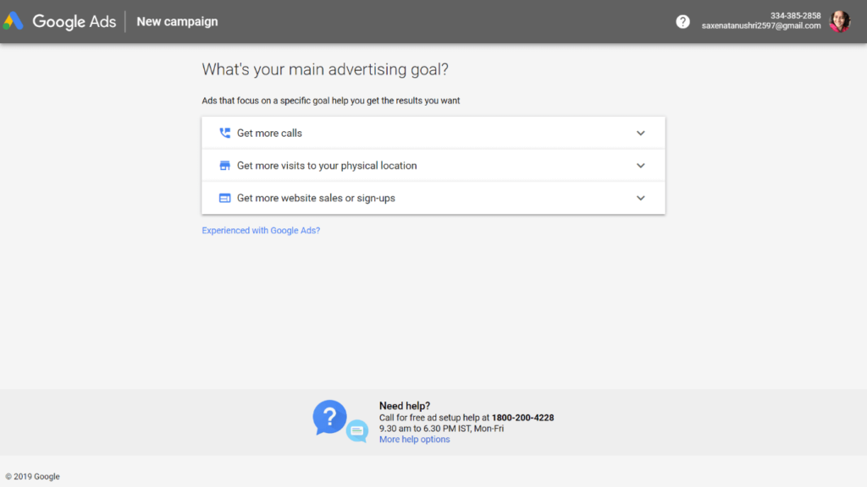Expand the website sales or sign-ups chevron
Image resolution: width=867 pixels, height=487 pixels.
click(x=641, y=198)
